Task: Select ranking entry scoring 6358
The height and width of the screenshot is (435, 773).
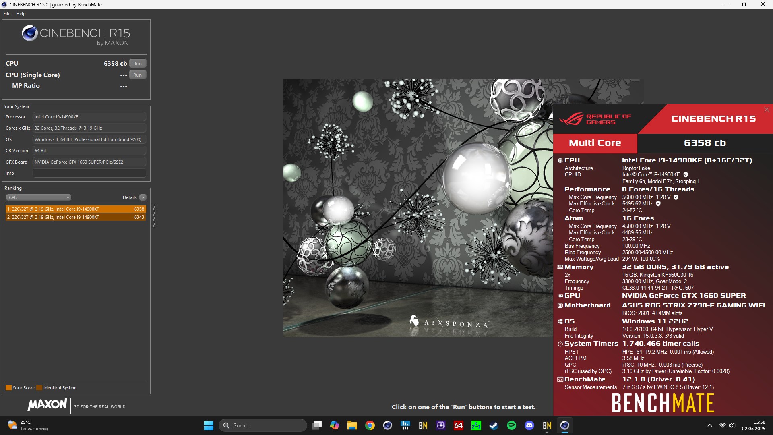Action: pos(76,209)
